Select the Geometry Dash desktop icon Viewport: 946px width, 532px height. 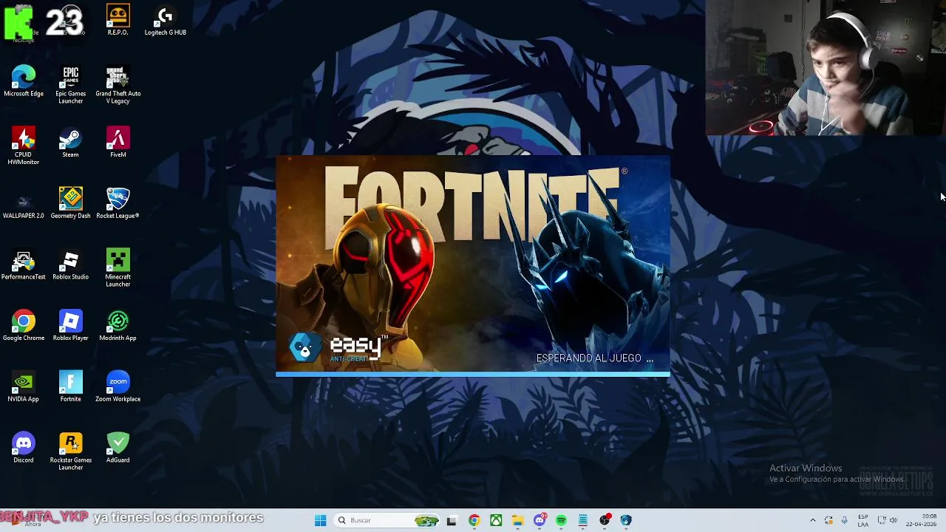pos(70,204)
